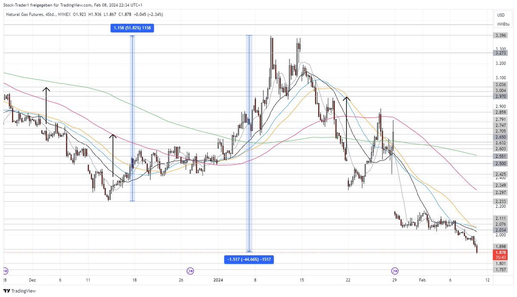Click the 2024 label on the time axis

point(219,279)
